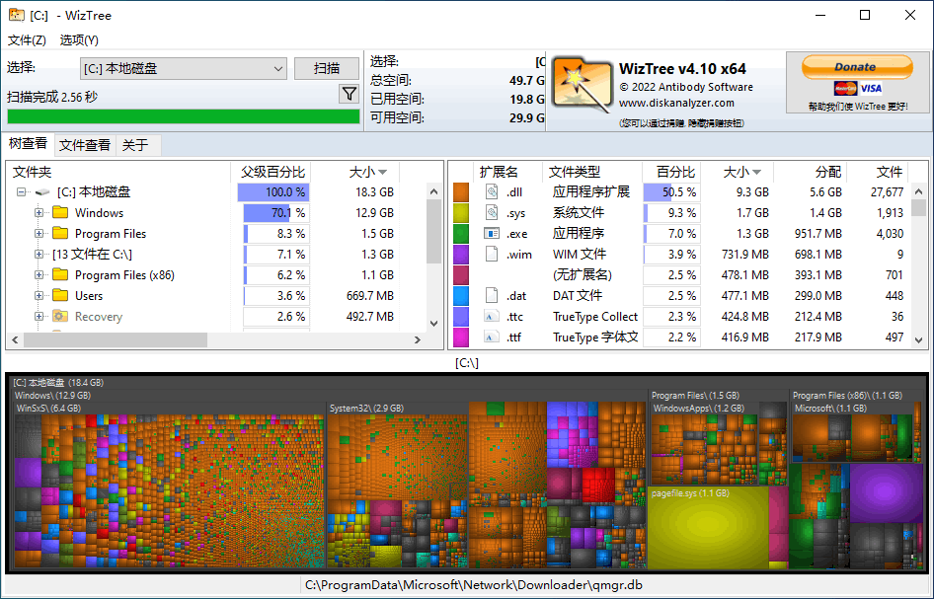Open the 选项(Y) menu

point(78,40)
